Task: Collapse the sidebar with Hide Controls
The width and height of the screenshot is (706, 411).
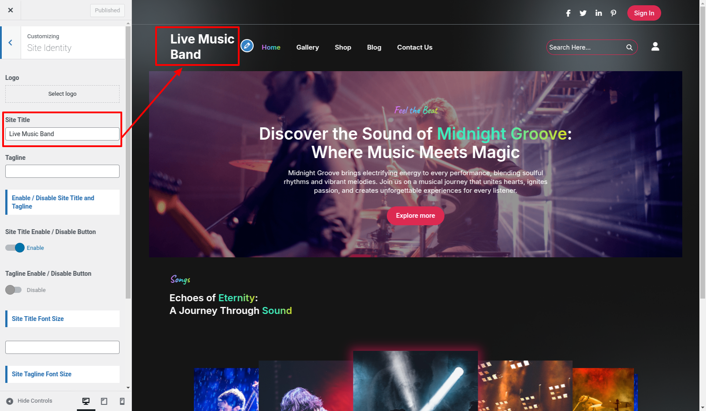Action: [29, 401]
